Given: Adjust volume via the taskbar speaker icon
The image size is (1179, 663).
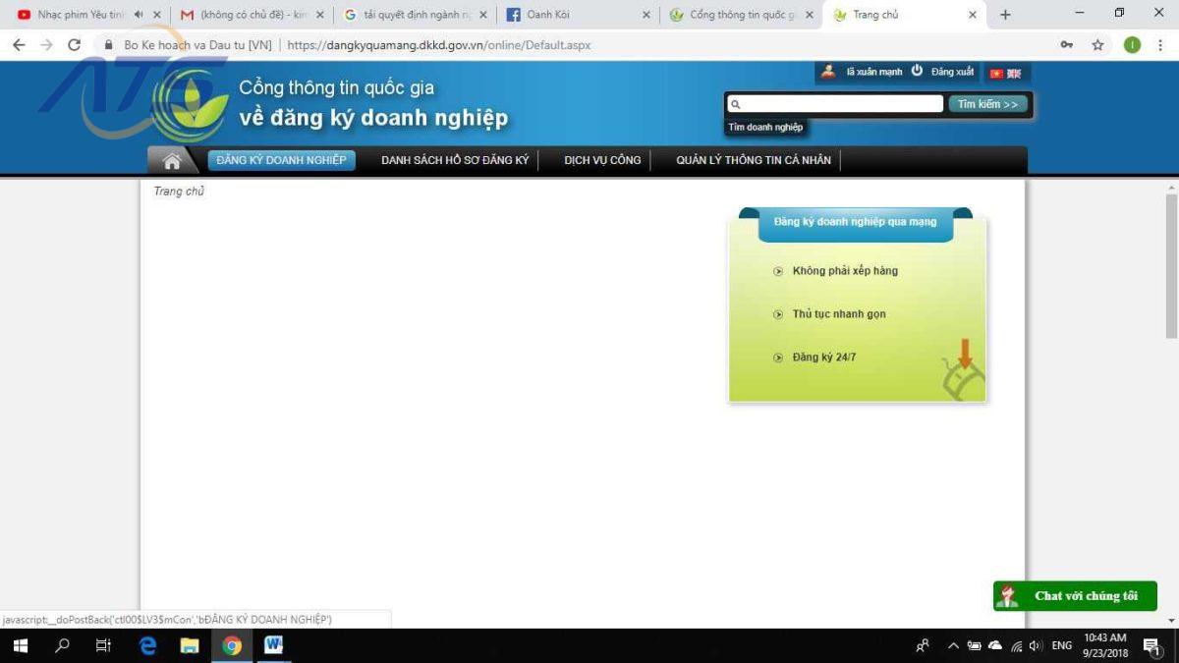Looking at the screenshot, I should [1036, 645].
